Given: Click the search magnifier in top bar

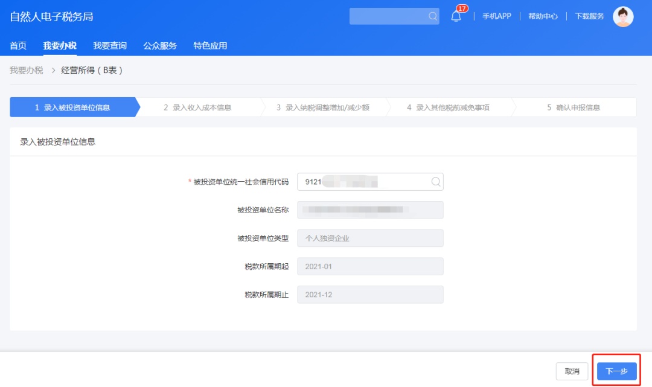Looking at the screenshot, I should 432,16.
